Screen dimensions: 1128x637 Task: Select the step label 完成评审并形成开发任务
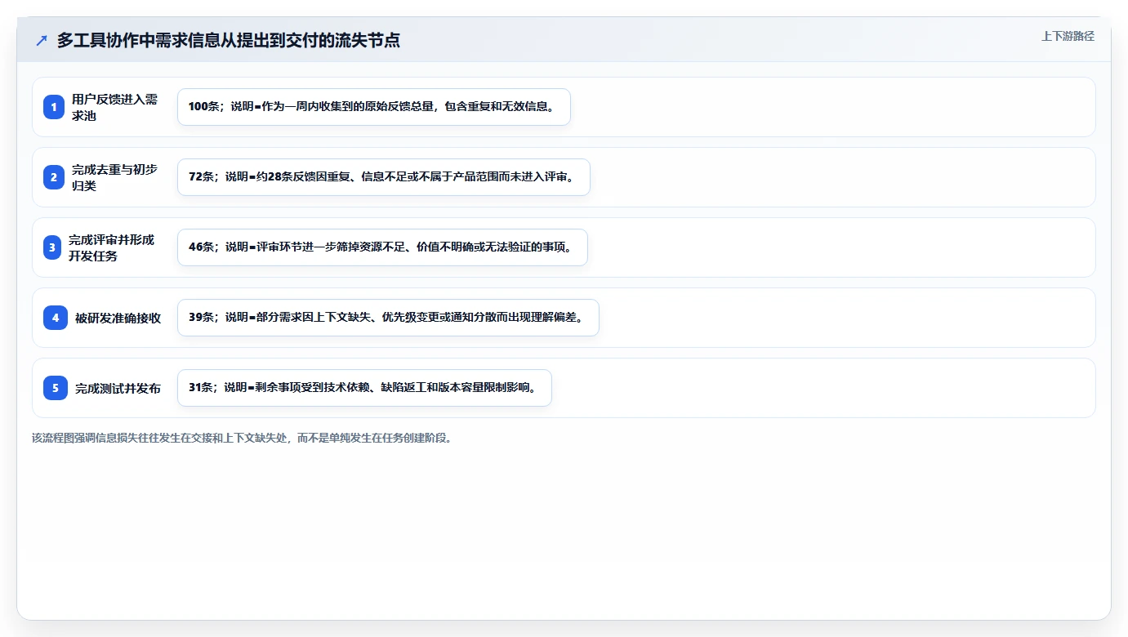click(x=112, y=247)
